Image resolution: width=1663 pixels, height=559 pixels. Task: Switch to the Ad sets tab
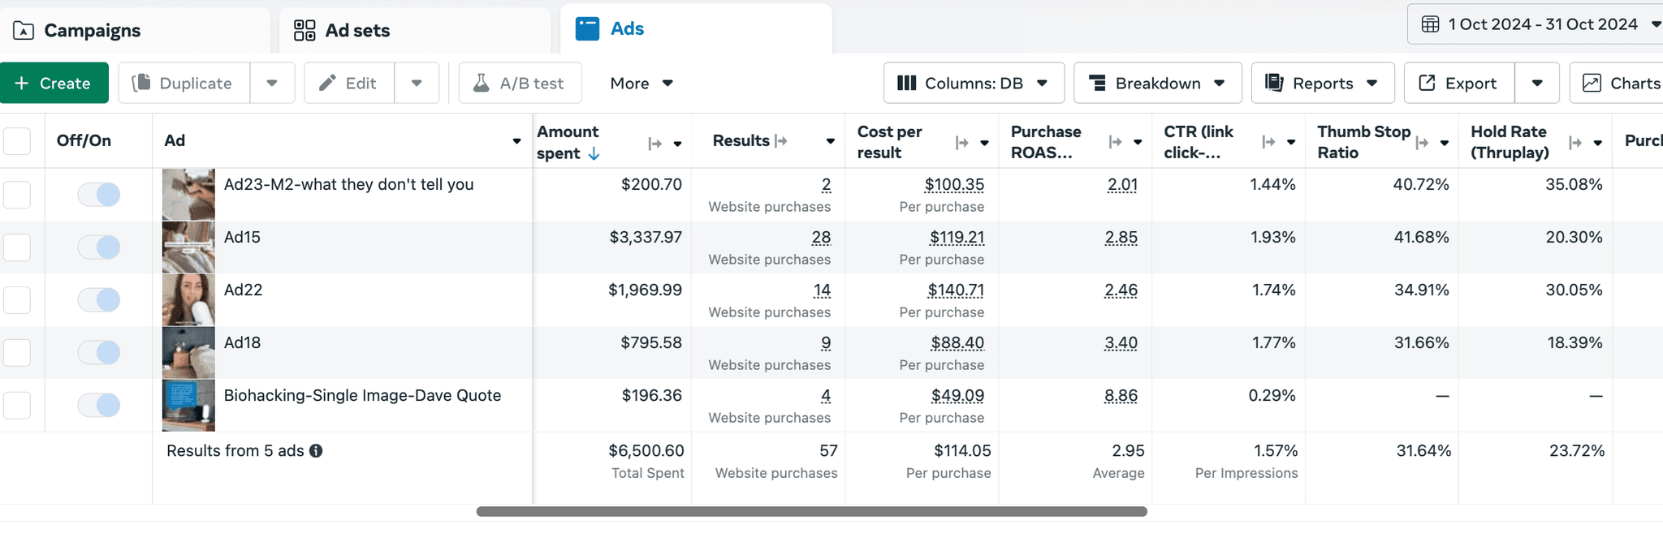tap(414, 31)
